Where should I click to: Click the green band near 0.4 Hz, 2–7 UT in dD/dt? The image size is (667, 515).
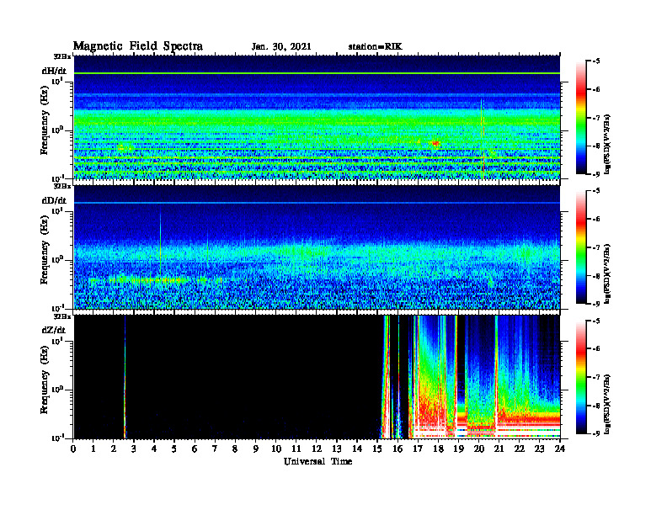coord(155,279)
